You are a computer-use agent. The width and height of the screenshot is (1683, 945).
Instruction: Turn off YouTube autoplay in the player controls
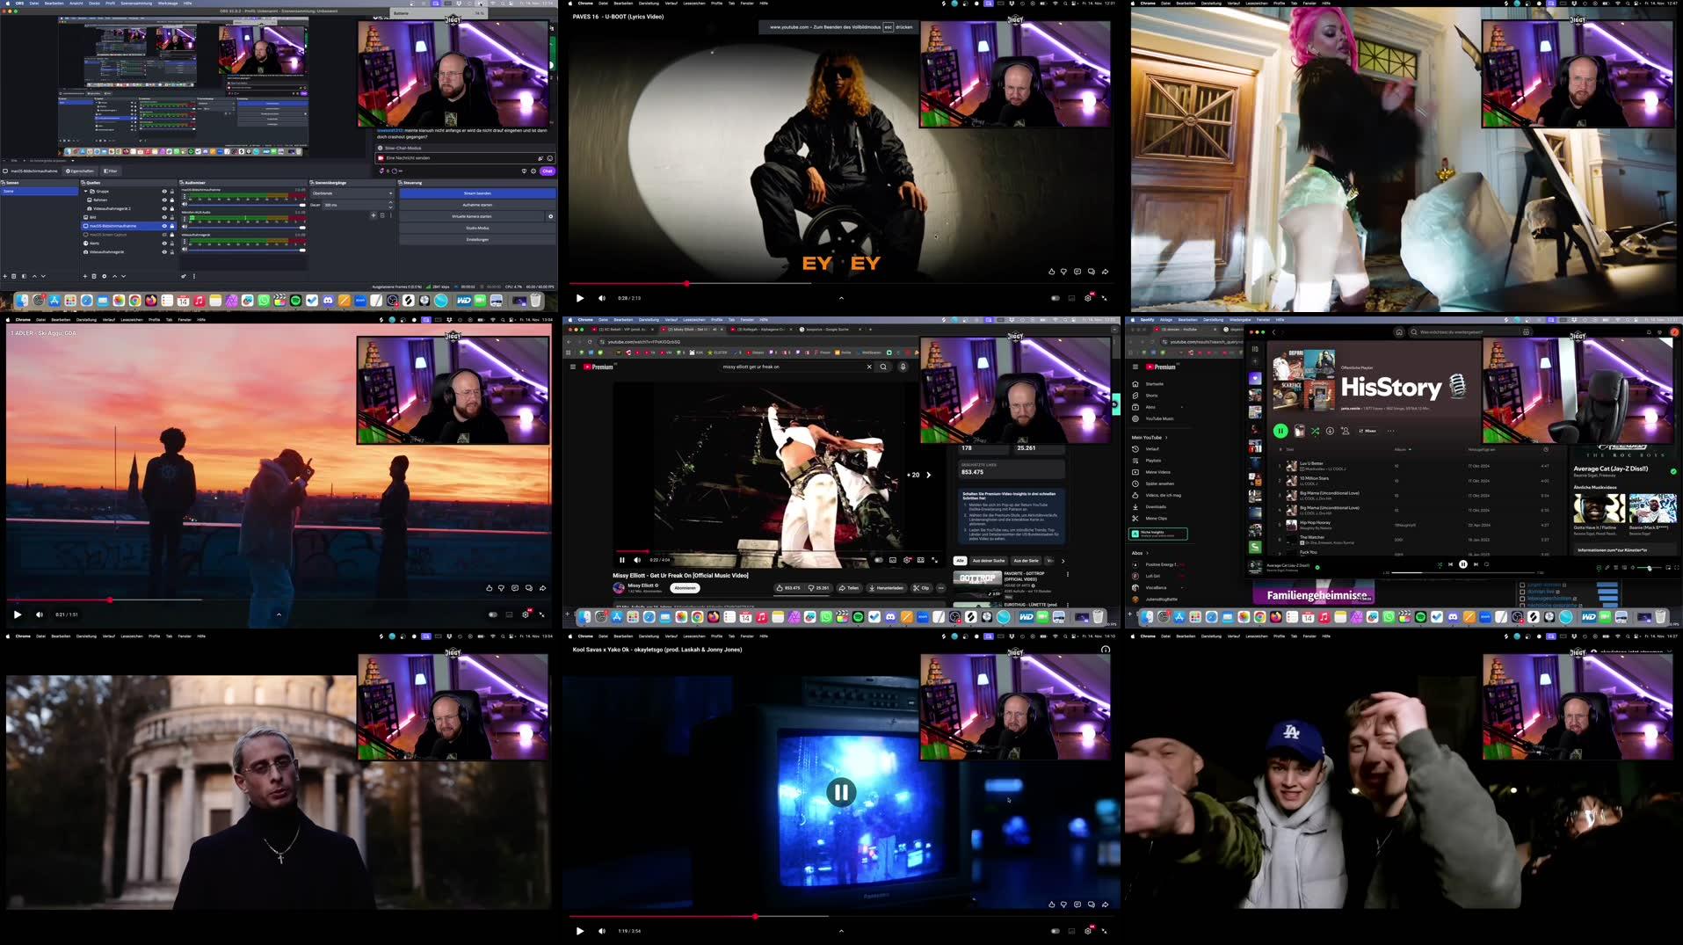point(878,560)
